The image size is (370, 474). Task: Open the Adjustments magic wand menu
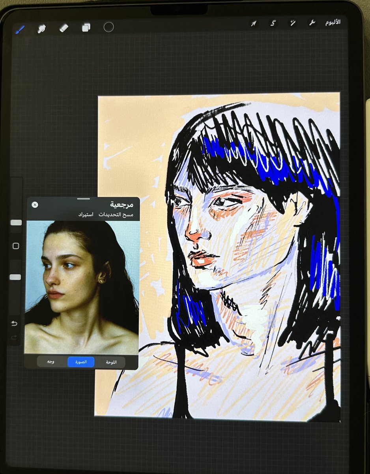292,23
